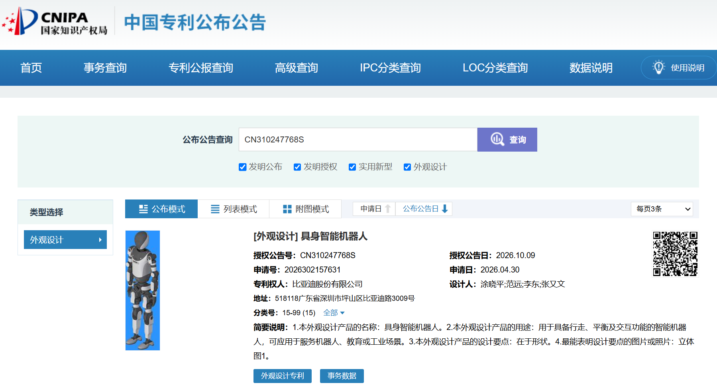Click the 中国专利公布公告 site title
The height and width of the screenshot is (389, 717).
pyautogui.click(x=195, y=22)
